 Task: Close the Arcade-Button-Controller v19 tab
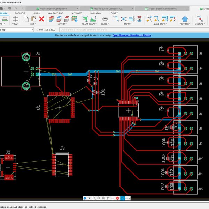coord(187,9)
